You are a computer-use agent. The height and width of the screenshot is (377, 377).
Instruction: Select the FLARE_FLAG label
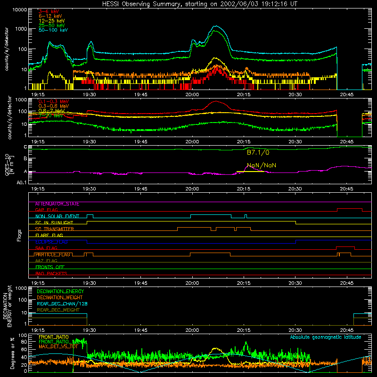click(x=49, y=235)
